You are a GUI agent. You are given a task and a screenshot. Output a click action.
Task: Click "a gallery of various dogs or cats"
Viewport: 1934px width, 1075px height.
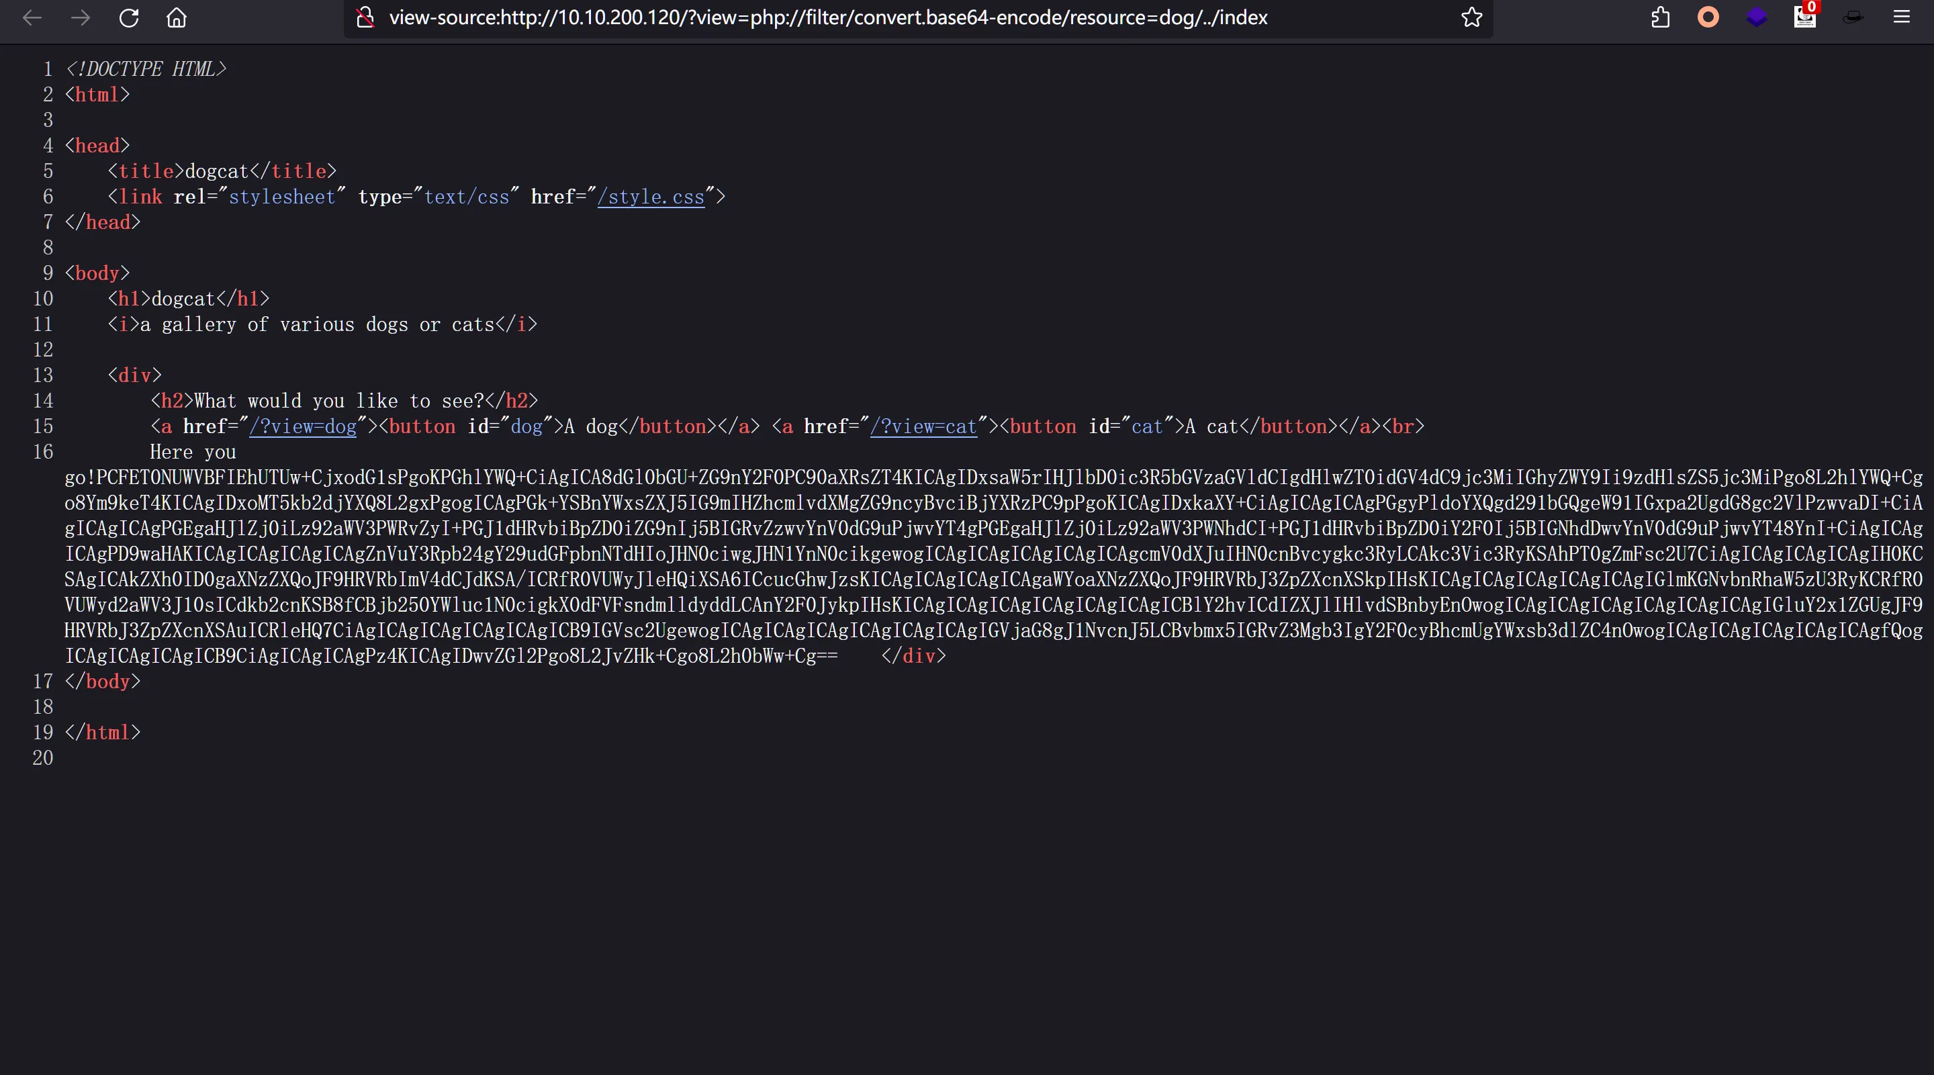[318, 324]
